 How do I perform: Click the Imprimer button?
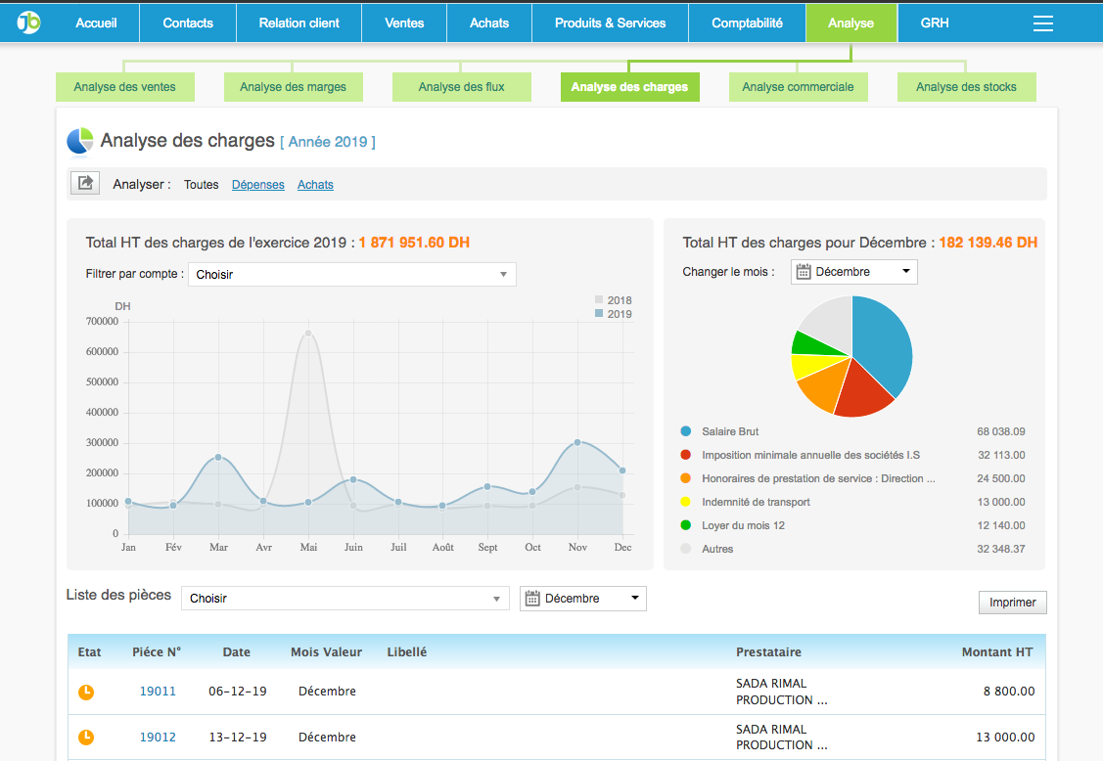1012,603
